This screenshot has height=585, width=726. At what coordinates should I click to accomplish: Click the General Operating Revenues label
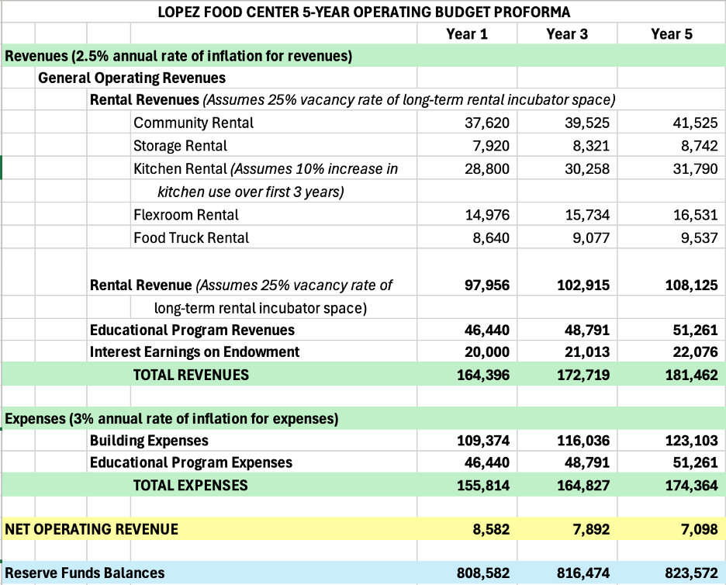(132, 78)
